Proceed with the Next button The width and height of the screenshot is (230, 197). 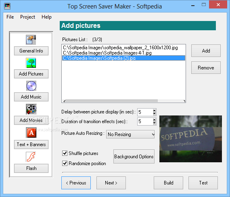[x=111, y=183]
